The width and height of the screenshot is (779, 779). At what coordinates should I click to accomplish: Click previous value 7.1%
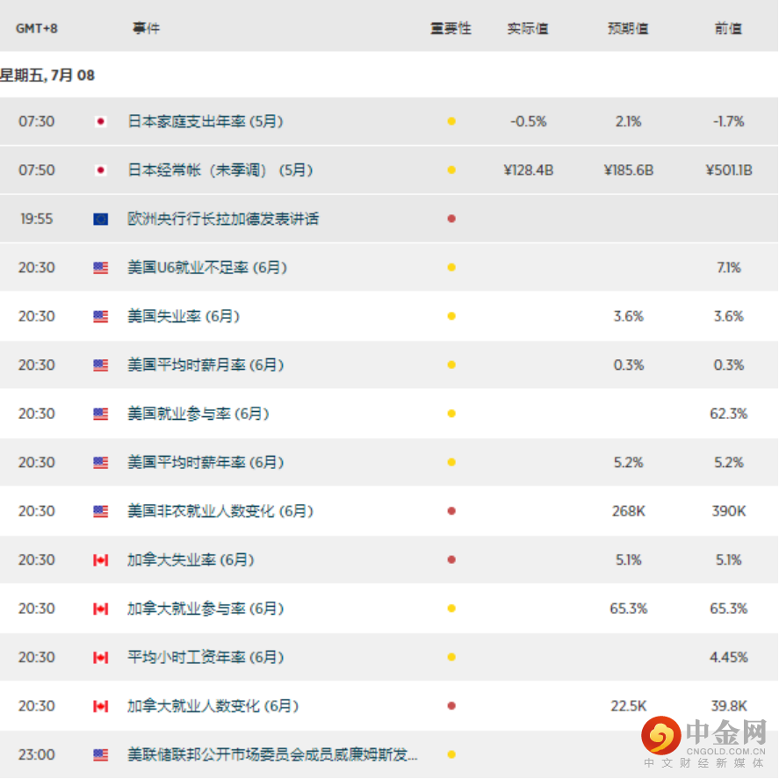point(729,267)
